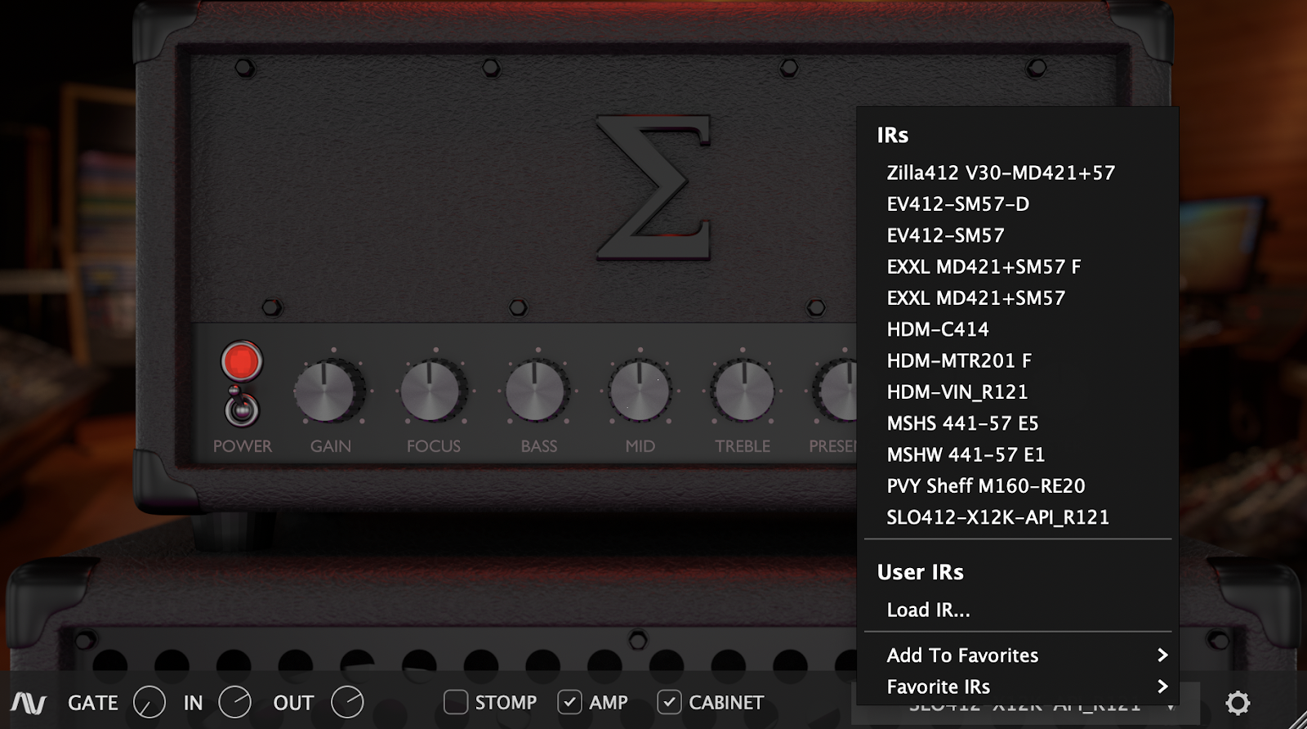Adjust the OUT level knob
Screen dimensions: 1307x729
tap(347, 703)
